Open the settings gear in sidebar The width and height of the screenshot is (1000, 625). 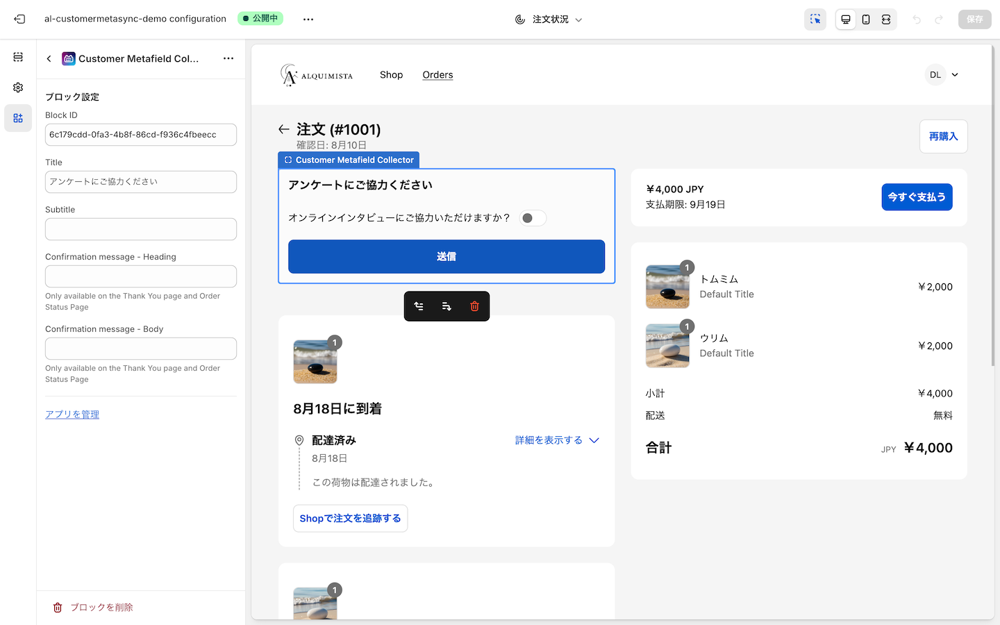18,87
